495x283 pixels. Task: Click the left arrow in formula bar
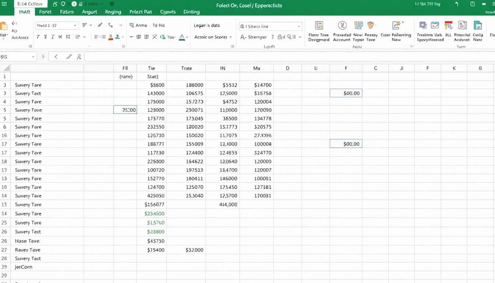click(x=56, y=57)
